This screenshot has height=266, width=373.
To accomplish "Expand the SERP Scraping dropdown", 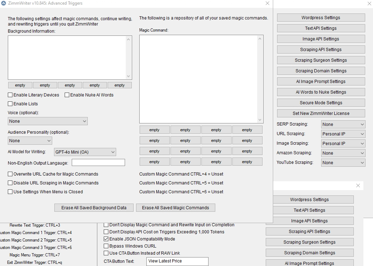I will (x=343, y=124).
